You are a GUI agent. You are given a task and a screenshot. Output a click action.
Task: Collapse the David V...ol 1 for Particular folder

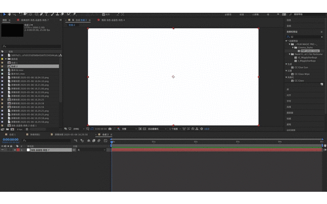(x=290, y=54)
